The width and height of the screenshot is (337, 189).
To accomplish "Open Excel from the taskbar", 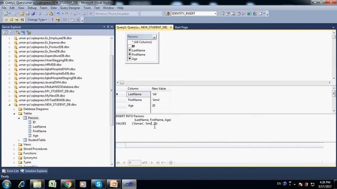I will [x=53, y=184].
